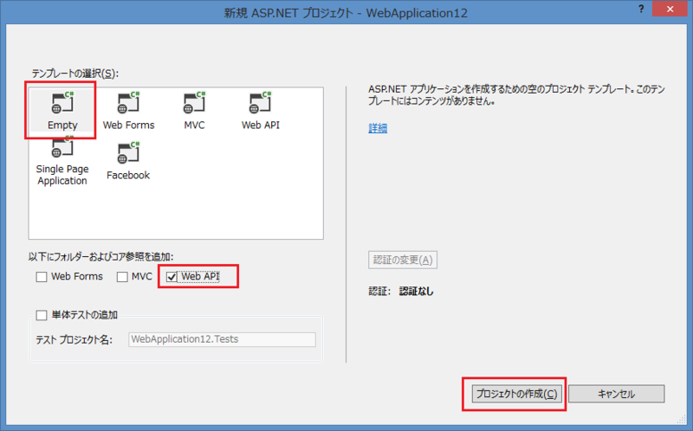Click the プロジェクトの作成(C) button
Viewport: 693px width, 431px height.
tap(516, 394)
